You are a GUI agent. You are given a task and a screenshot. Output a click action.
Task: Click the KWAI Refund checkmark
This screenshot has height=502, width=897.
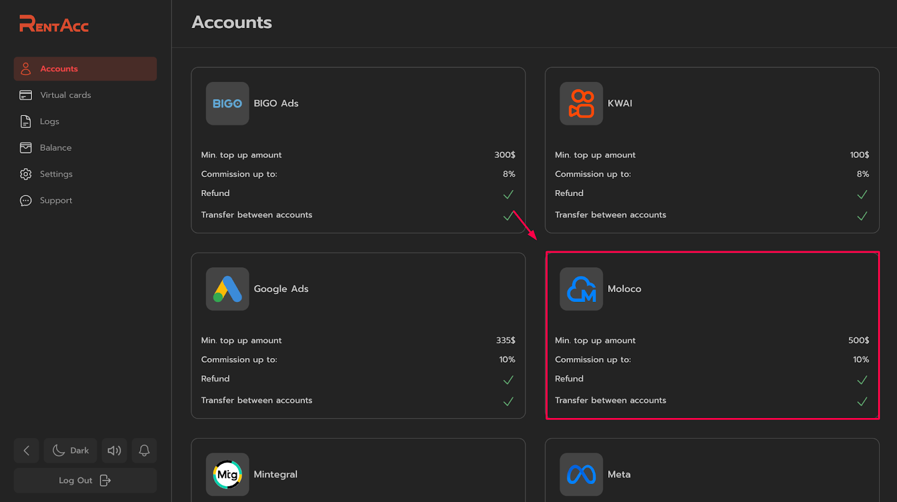coord(862,194)
